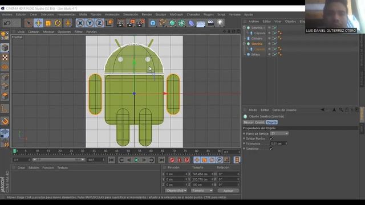The height and width of the screenshot is (205, 365).
Task: Open viewport Cámaras menu
Action: coord(34,32)
